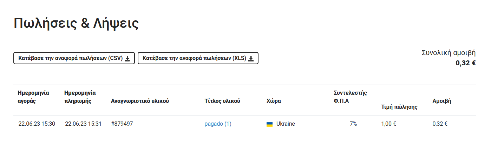Download the sales report as CSV
The image size is (491, 158).
(x=74, y=58)
